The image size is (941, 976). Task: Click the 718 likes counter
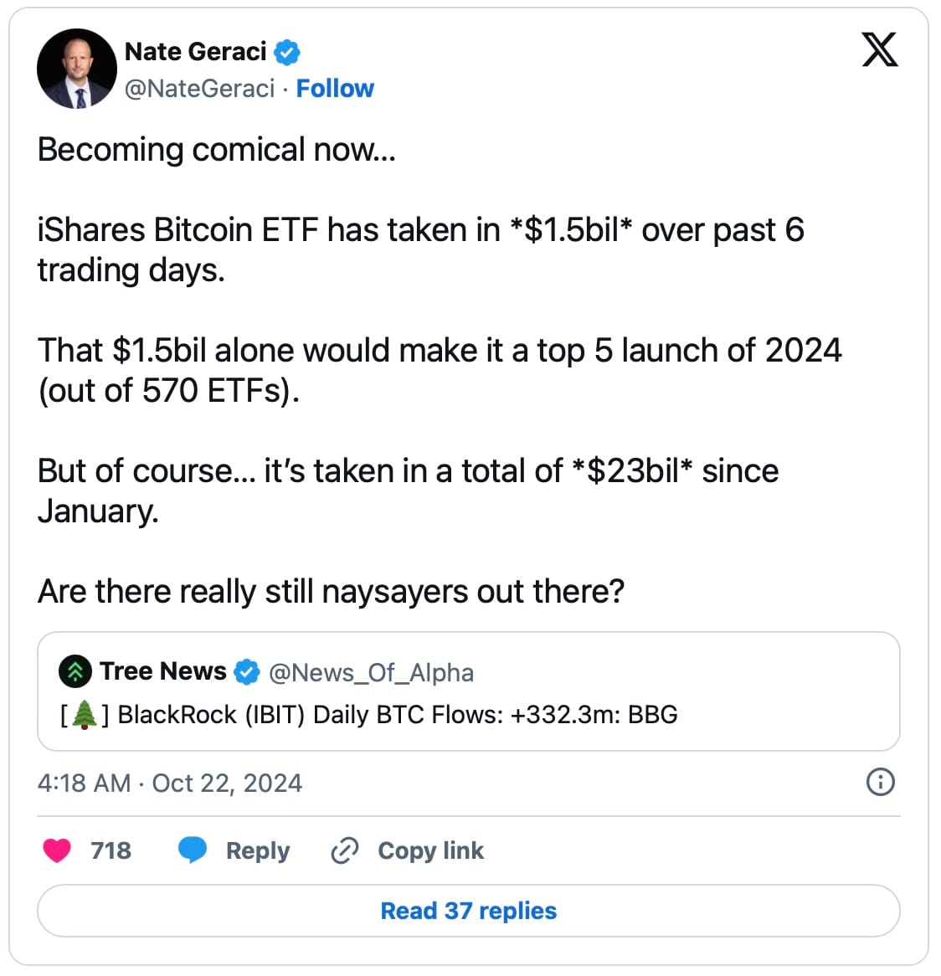(x=111, y=850)
